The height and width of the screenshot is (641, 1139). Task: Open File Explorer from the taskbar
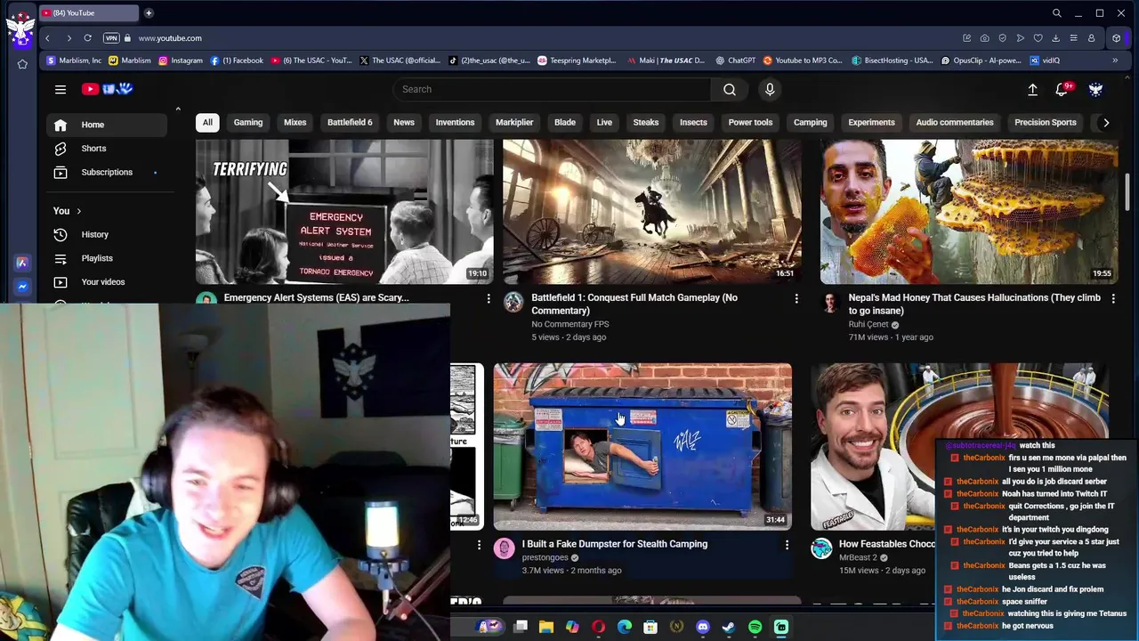click(x=546, y=627)
